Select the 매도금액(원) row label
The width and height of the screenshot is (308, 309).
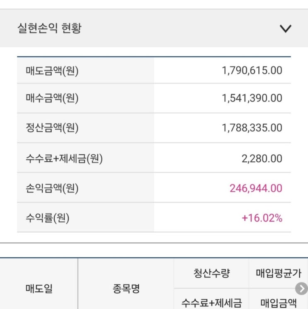[x=52, y=71]
